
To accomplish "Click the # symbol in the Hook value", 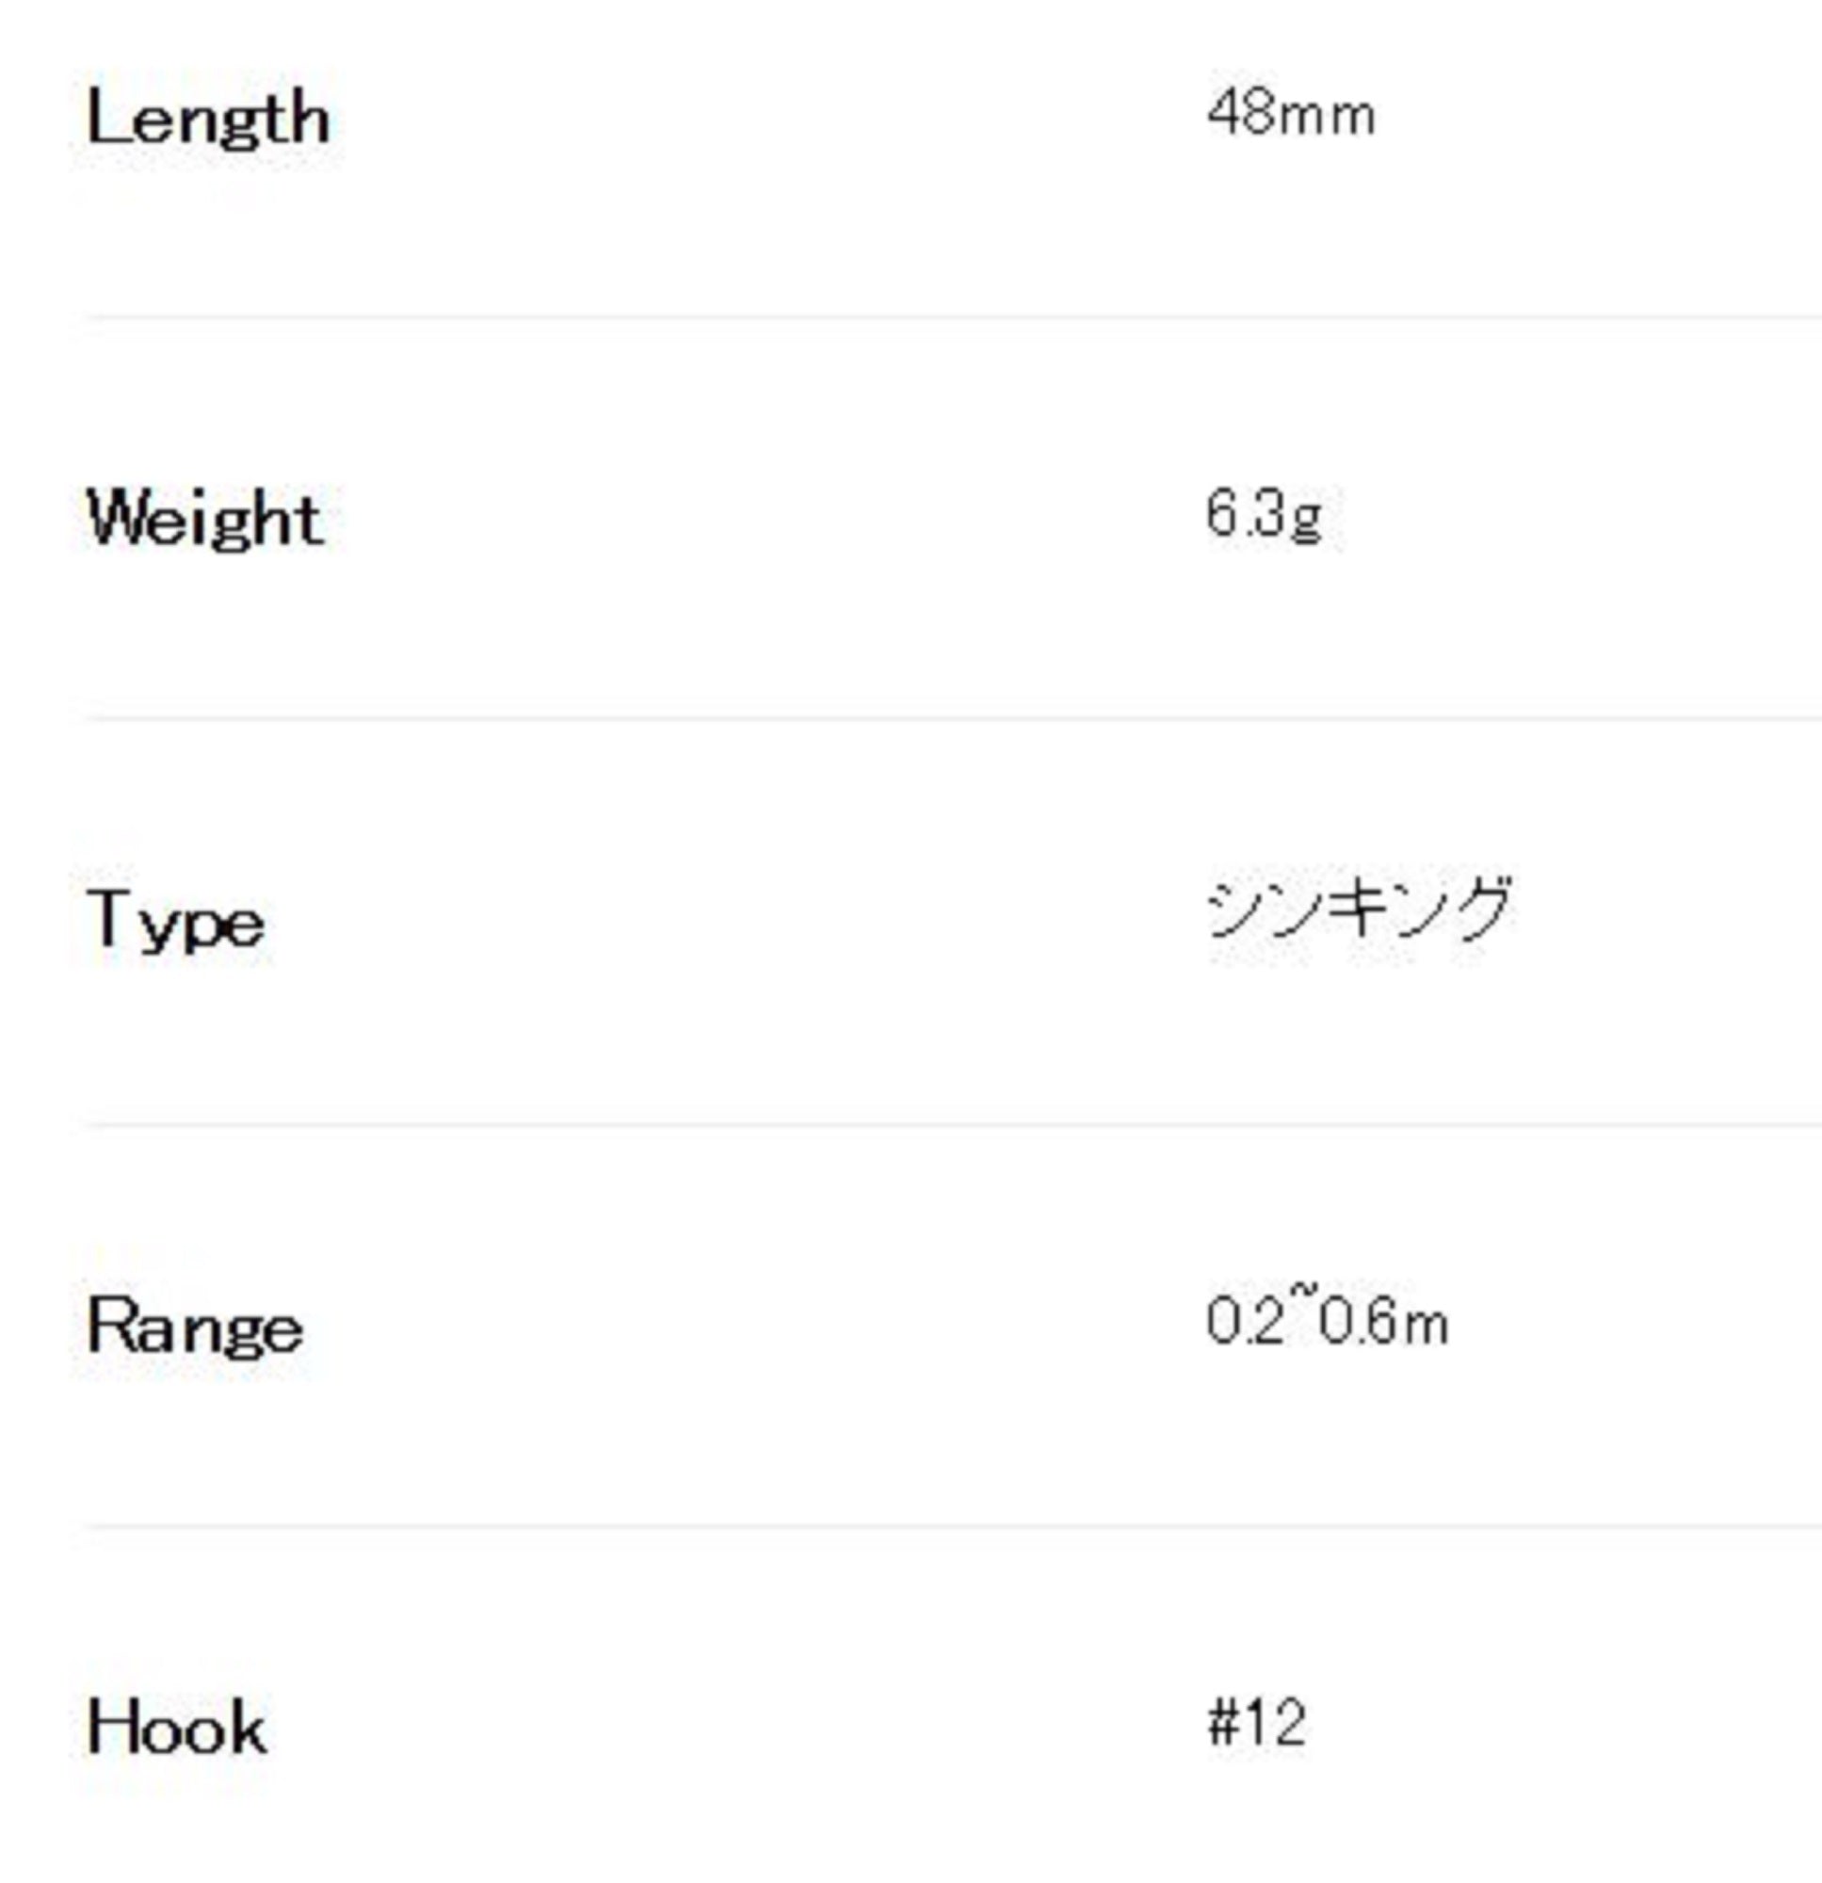I will (x=1222, y=1724).
